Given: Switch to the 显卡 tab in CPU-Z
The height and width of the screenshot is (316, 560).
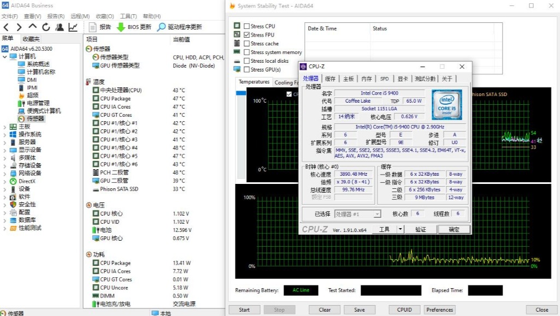Looking at the screenshot, I should [x=403, y=79].
